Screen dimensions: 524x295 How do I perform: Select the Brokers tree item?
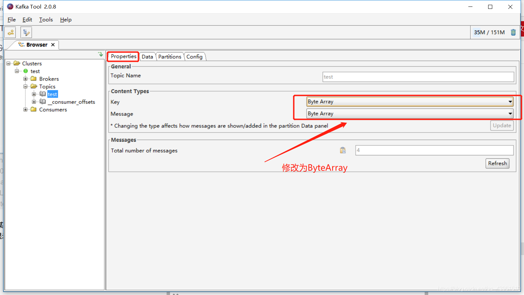(x=49, y=79)
